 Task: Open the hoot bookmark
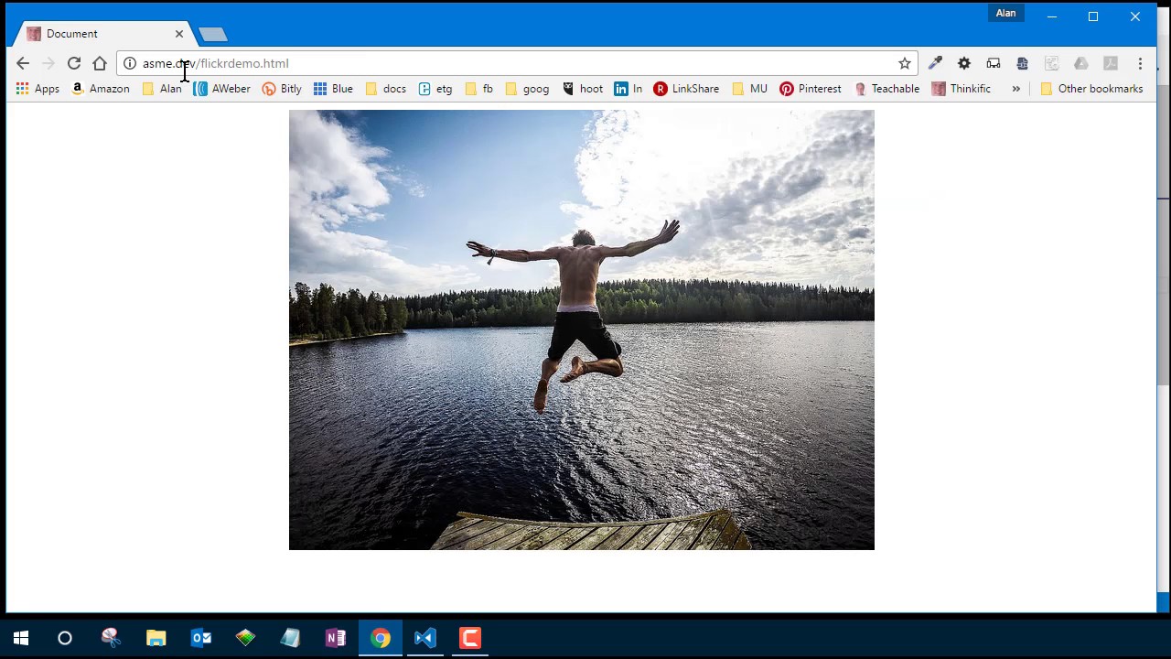(x=582, y=89)
